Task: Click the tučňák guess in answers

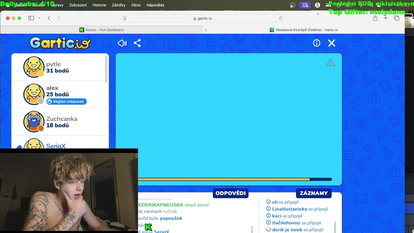Action: click(170, 211)
